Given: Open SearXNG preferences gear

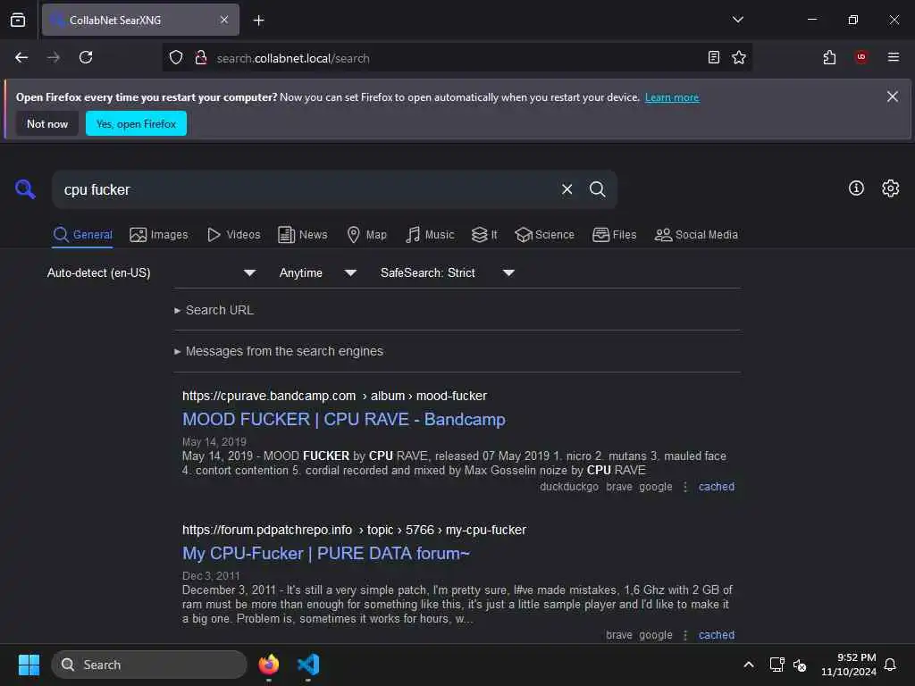Looking at the screenshot, I should 891,188.
